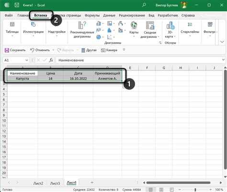Open the Таблицы group in the ribbon
This screenshot has height=192, width=227.
pyautogui.click(x=12, y=29)
